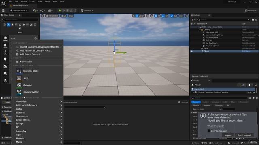Click the Don't Import button
Viewport: 259px width, 145px height.
click(x=244, y=135)
